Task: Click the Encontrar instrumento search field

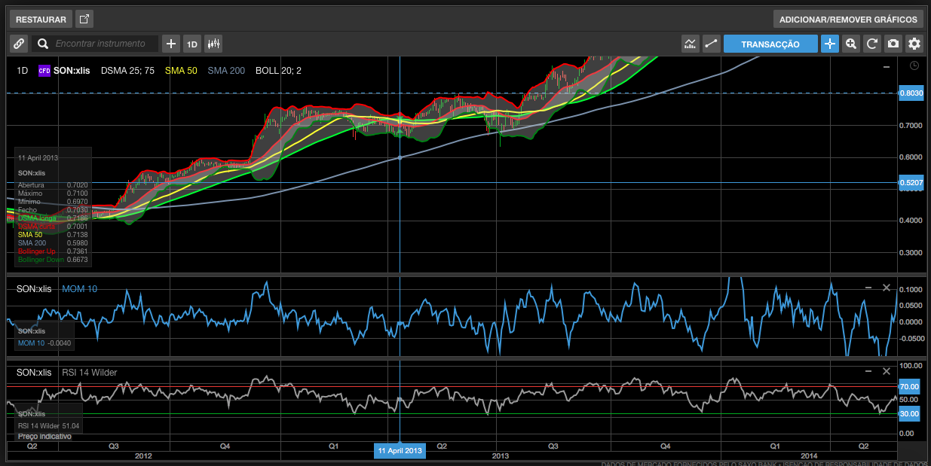Action: point(104,44)
